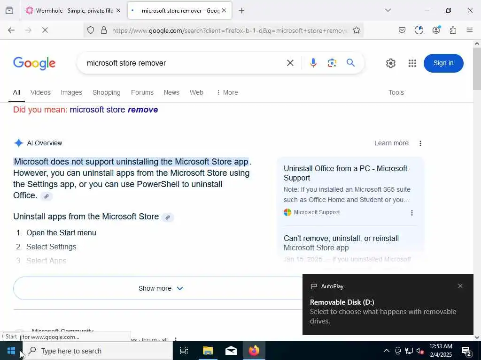Image resolution: width=481 pixels, height=360 pixels.
Task: Follow 'microsoft store remove' suggestion link
Action: (x=114, y=110)
